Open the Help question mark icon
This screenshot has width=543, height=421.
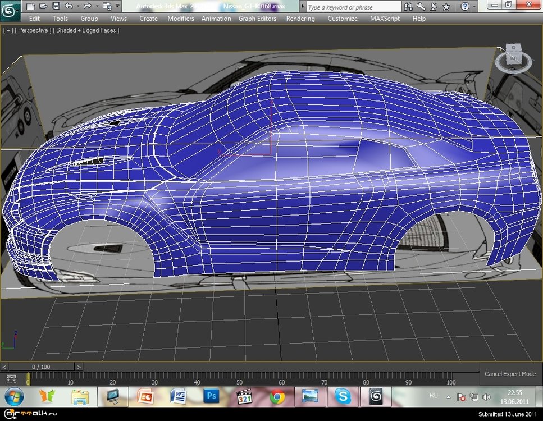point(464,7)
